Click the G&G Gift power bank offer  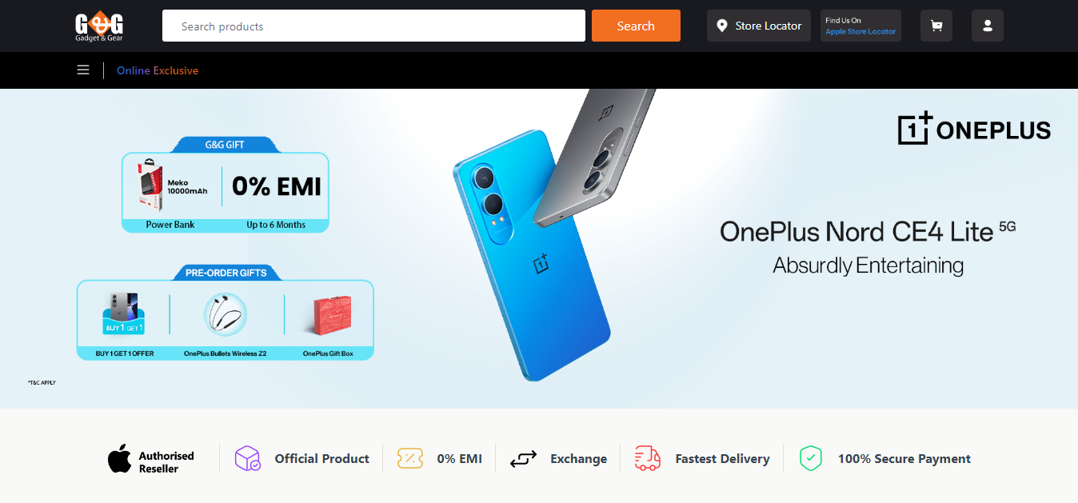pos(170,193)
